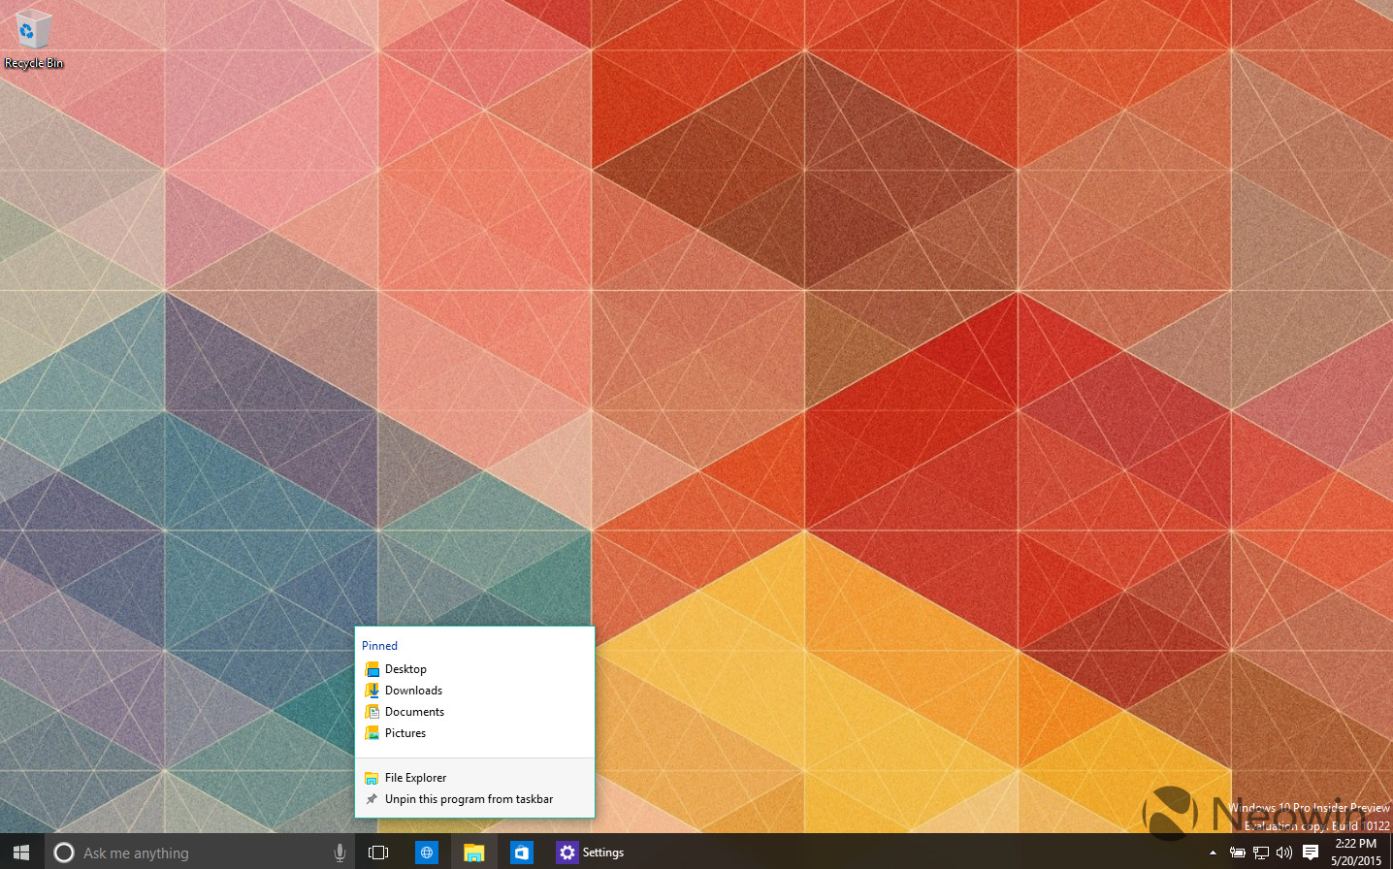Open the pinned Downloads folder
Viewport: 1393px width, 869px height.
point(411,690)
